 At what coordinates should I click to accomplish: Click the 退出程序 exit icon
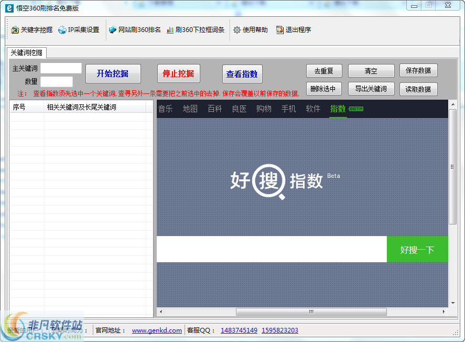pyautogui.click(x=279, y=30)
